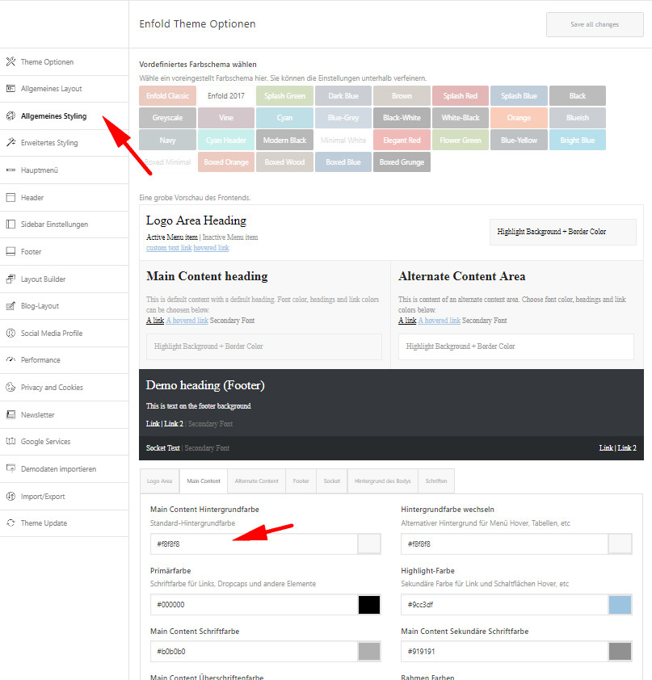This screenshot has height=680, width=652.
Task: Apply the Bright Blue color scheme
Action: (578, 140)
